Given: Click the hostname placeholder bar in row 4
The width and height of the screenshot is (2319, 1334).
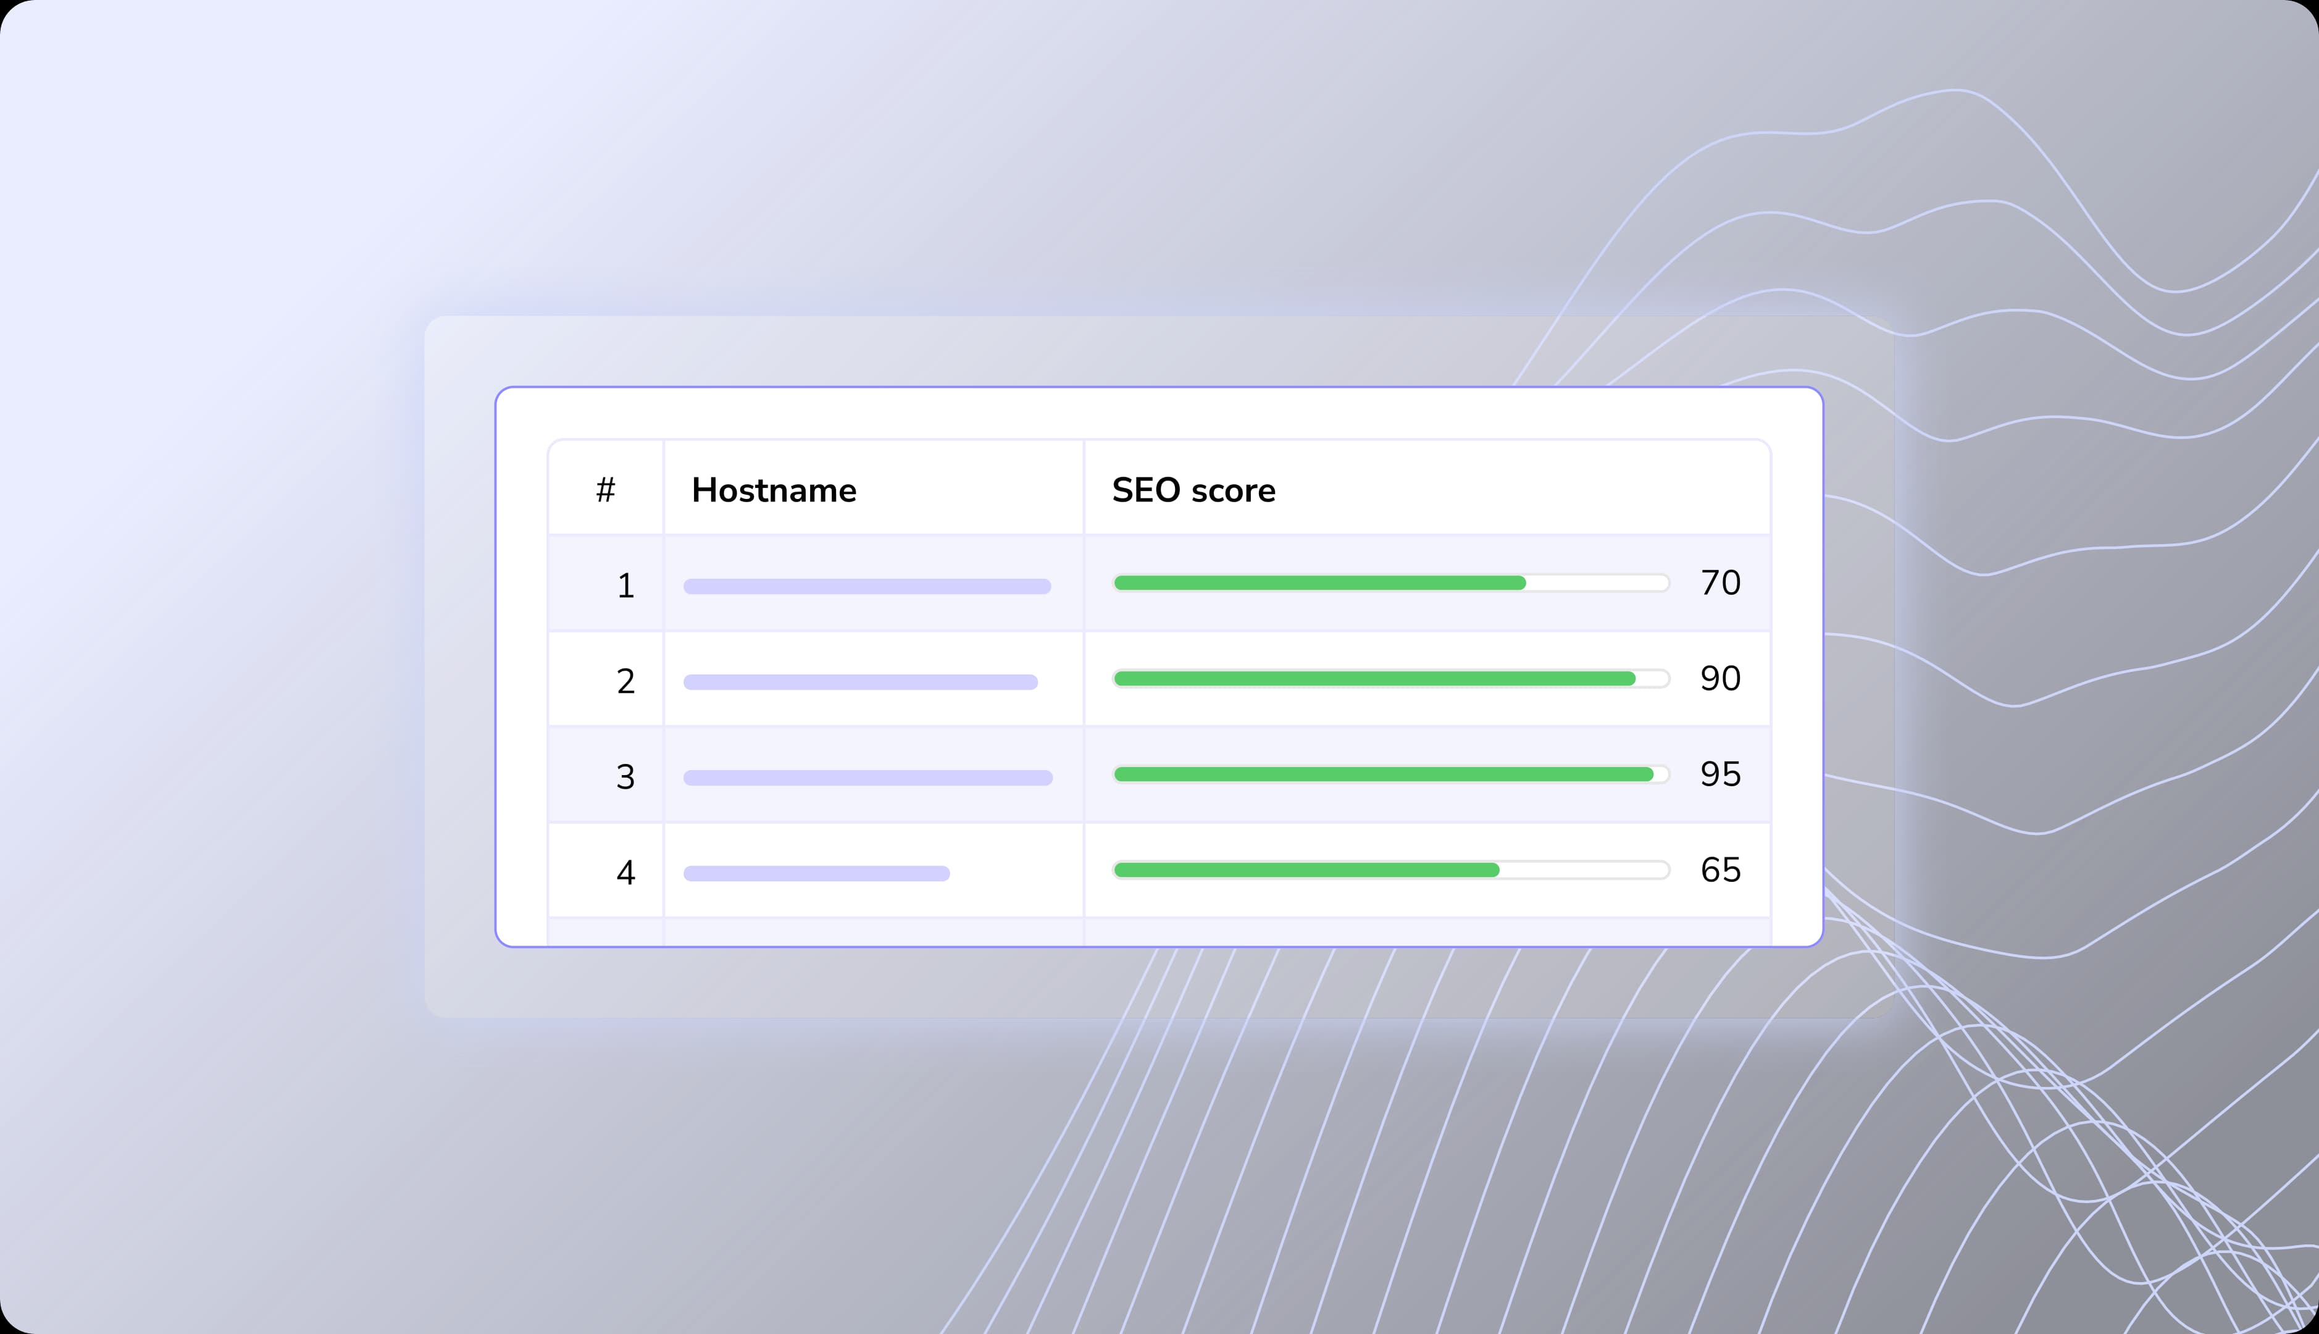Looking at the screenshot, I should tap(817, 872).
